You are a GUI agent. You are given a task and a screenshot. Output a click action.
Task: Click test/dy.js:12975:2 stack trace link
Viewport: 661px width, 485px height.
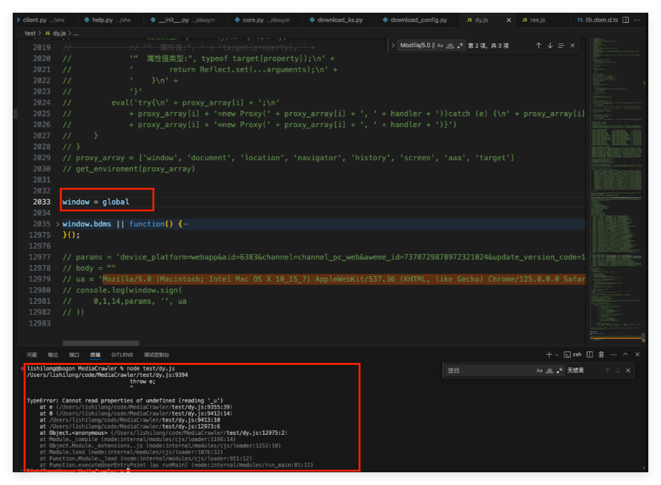click(255, 433)
